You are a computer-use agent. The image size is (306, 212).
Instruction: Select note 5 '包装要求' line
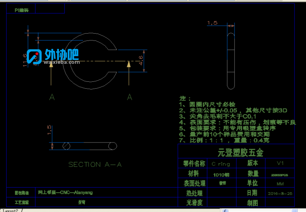tap(227, 128)
